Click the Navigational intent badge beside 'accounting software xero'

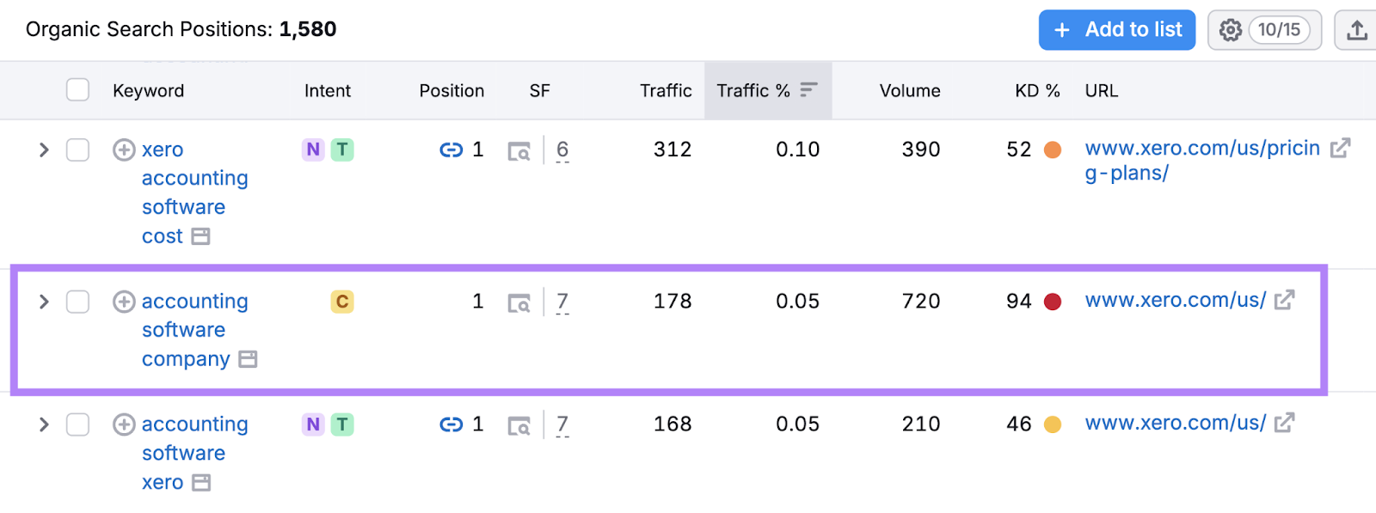312,424
